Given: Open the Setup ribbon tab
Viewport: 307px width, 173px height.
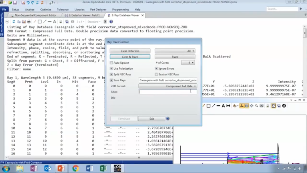Looking at the screenshot, I should point(15,10).
